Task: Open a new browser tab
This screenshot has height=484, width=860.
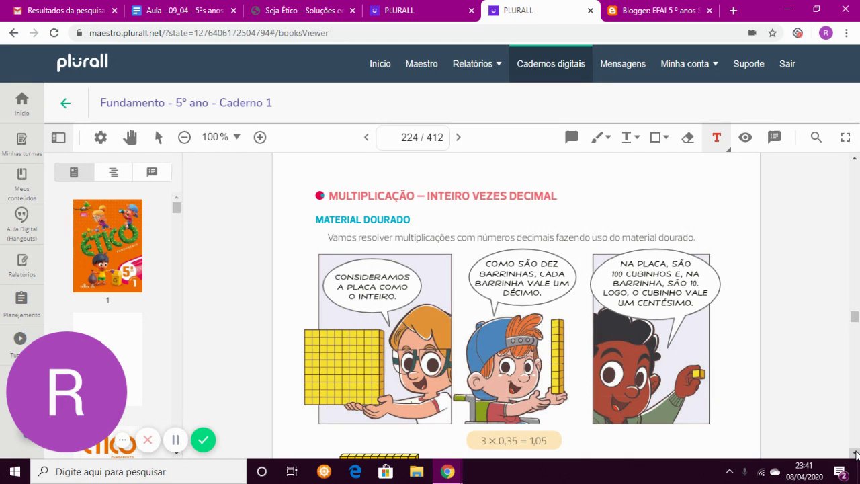Action: pos(733,11)
